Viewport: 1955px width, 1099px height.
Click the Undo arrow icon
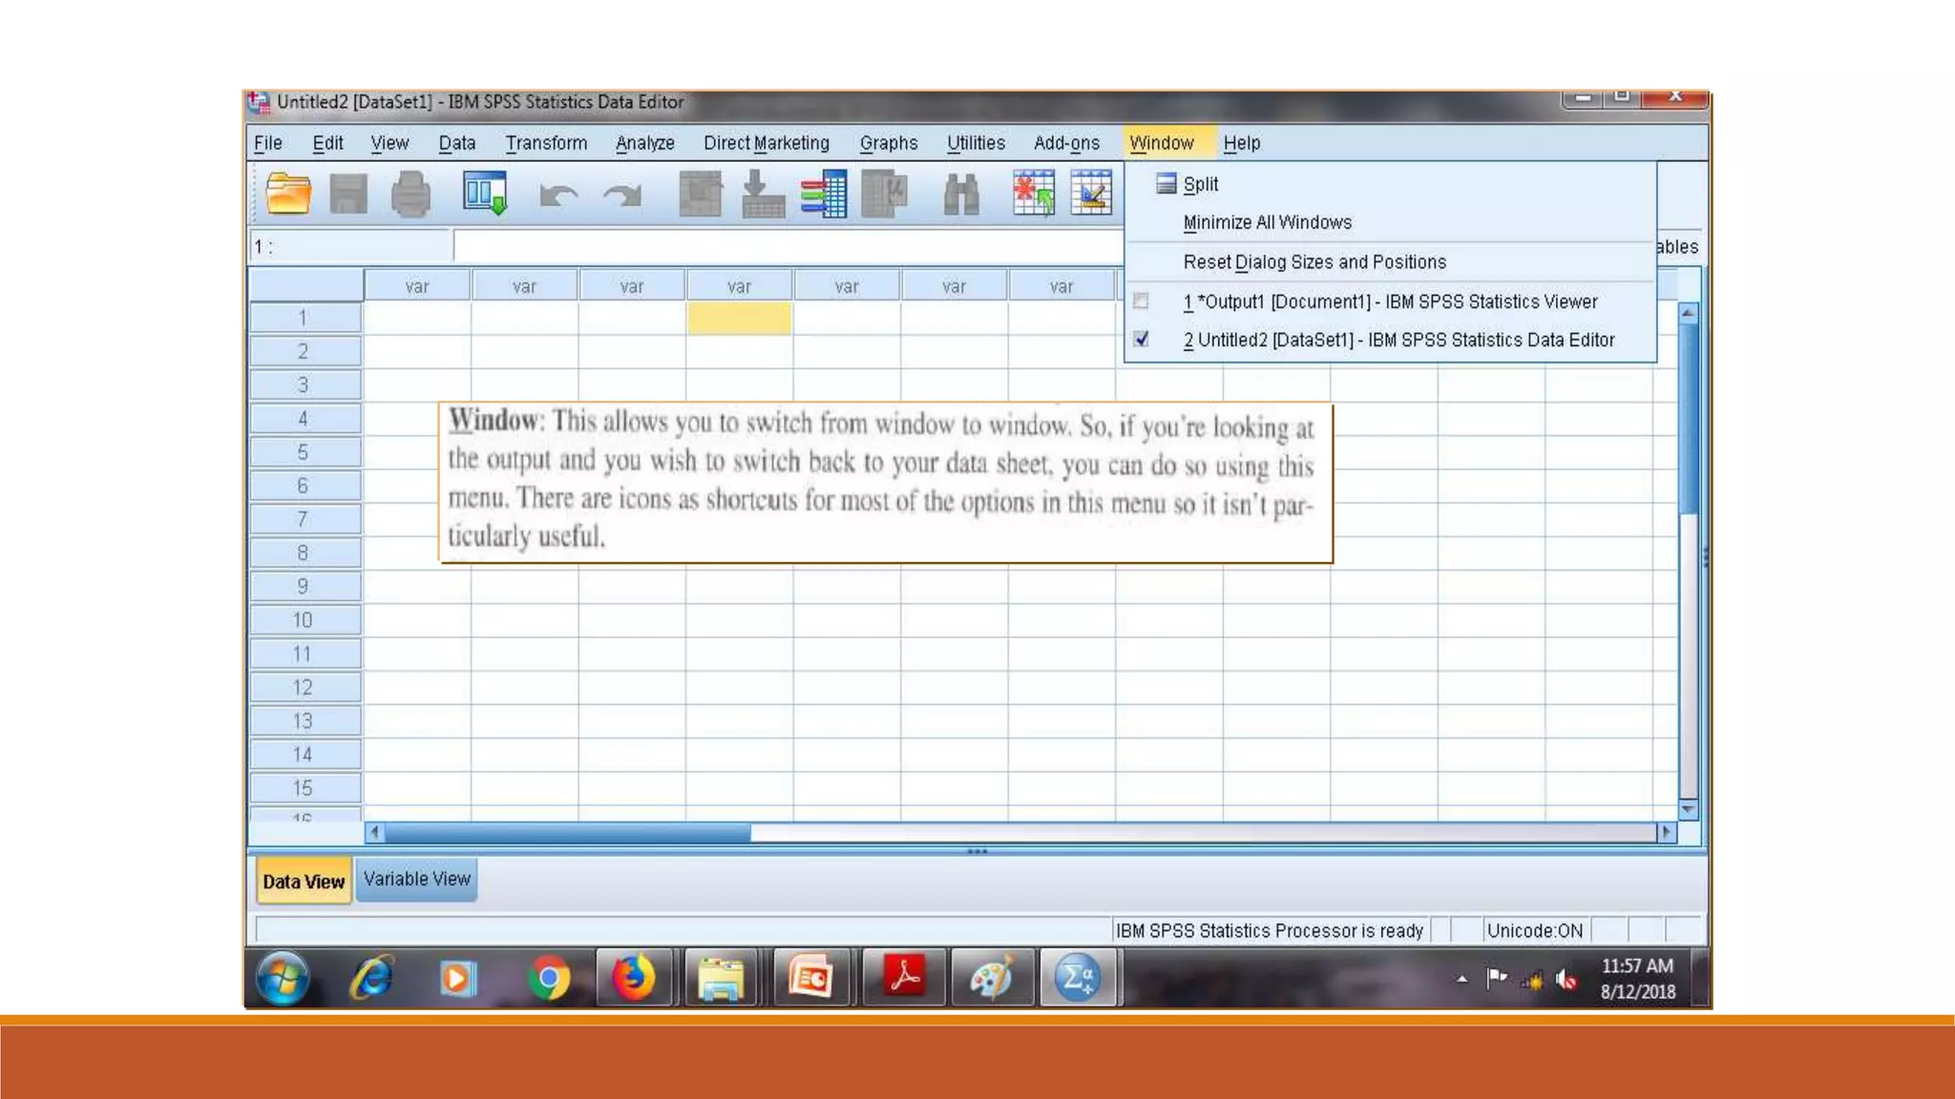coord(558,196)
